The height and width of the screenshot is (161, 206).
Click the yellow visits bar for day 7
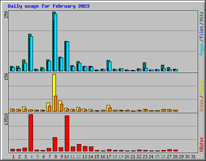coord(48,107)
